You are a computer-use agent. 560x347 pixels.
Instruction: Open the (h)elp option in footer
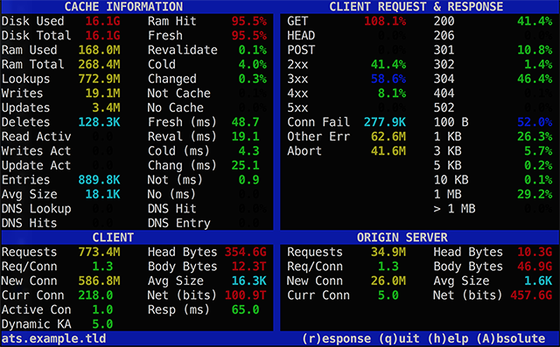pos(448,338)
